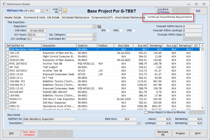Open the MI/Project No dropdown
This screenshot has width=210, height=140.
click(42, 11)
